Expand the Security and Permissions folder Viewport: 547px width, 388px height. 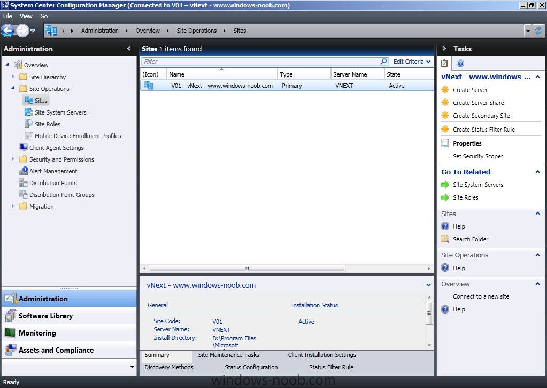[13, 159]
